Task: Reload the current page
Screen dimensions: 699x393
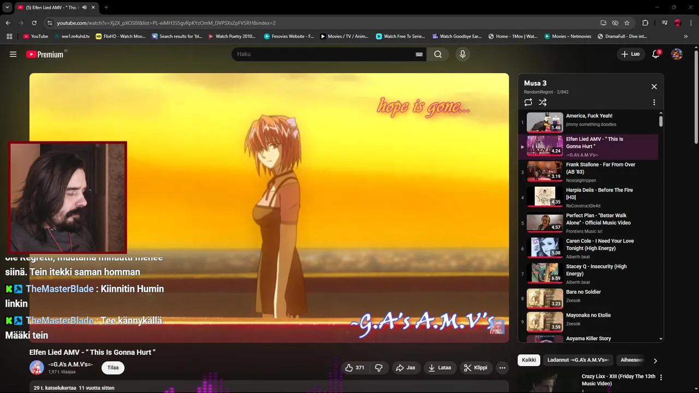Action: pyautogui.click(x=34, y=23)
